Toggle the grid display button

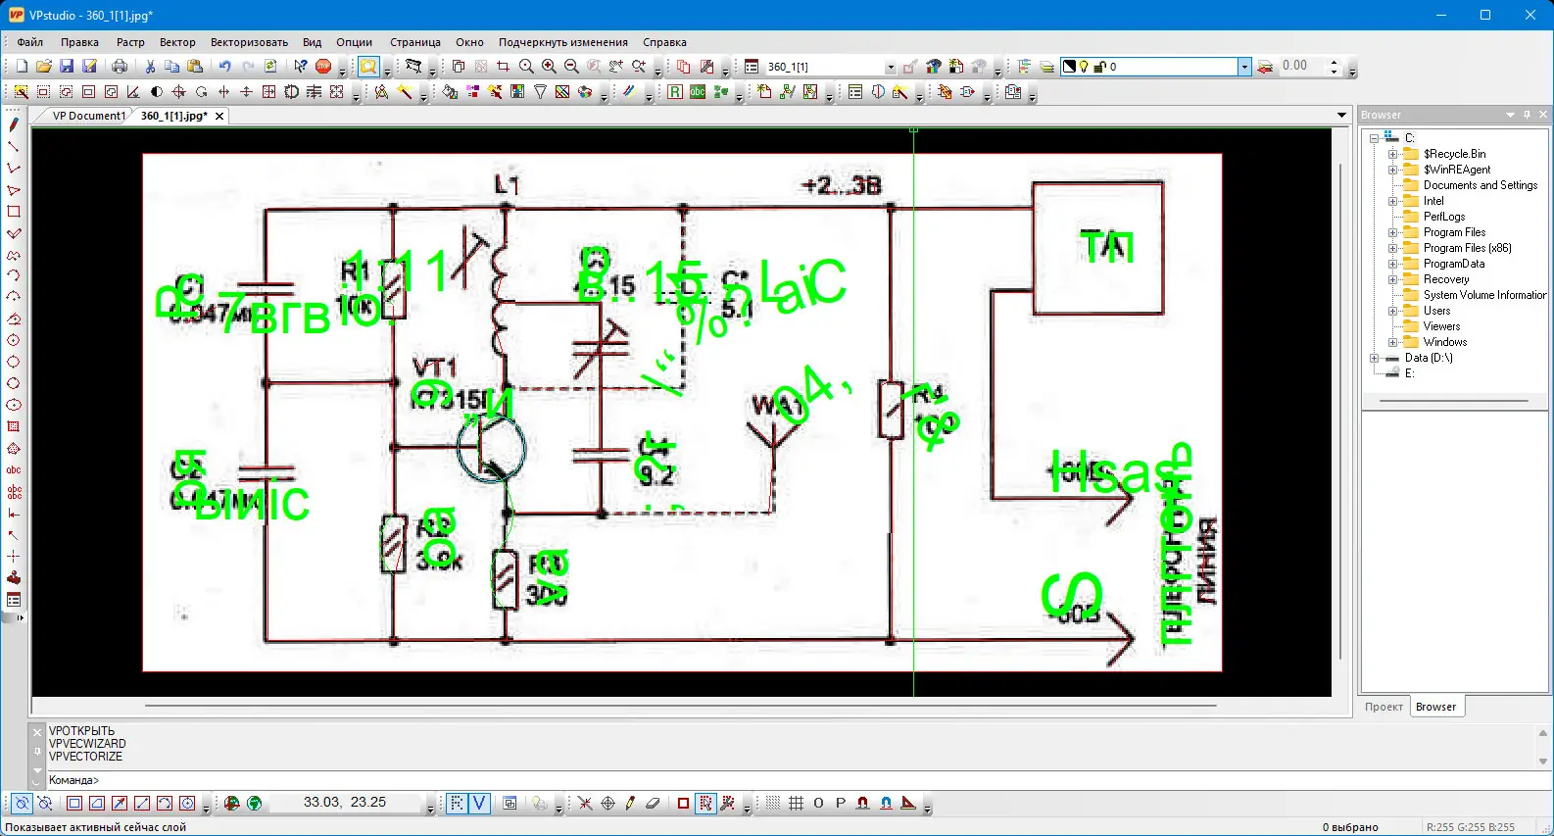coord(796,804)
